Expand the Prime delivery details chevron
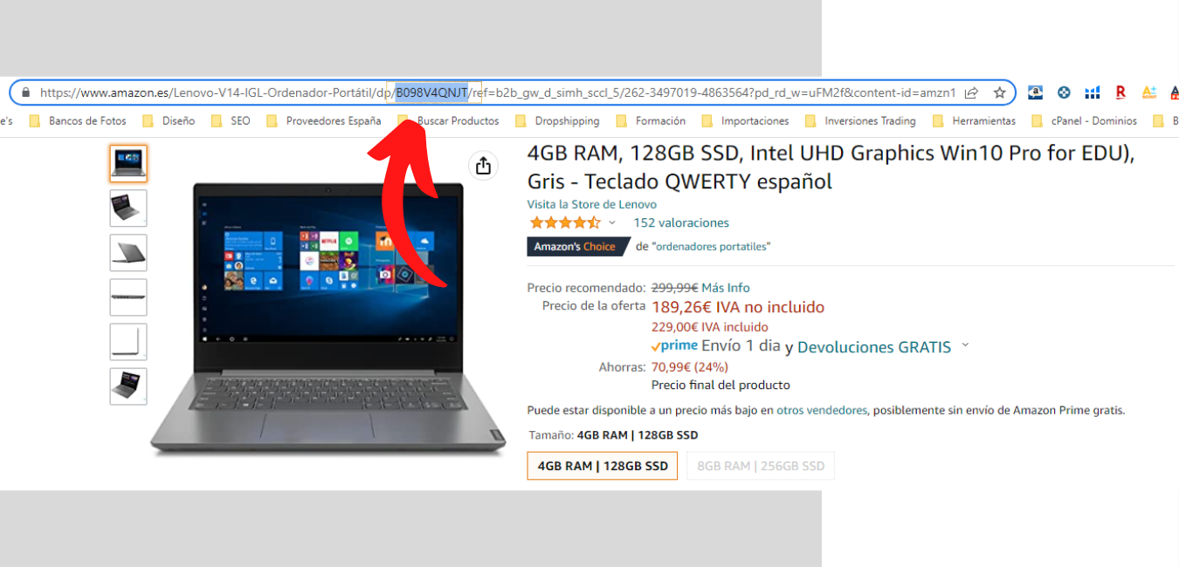Image resolution: width=1179 pixels, height=567 pixels. 965,345
